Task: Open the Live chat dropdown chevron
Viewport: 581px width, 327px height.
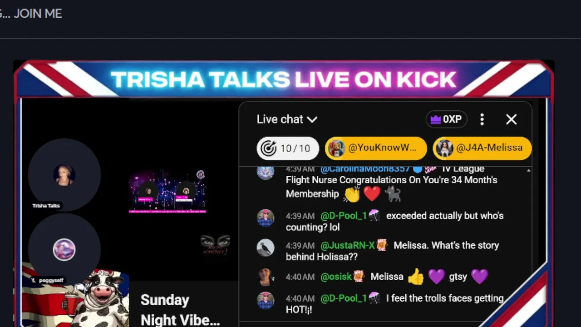Action: click(x=312, y=119)
